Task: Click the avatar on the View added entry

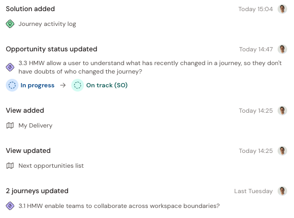Action: (x=282, y=111)
